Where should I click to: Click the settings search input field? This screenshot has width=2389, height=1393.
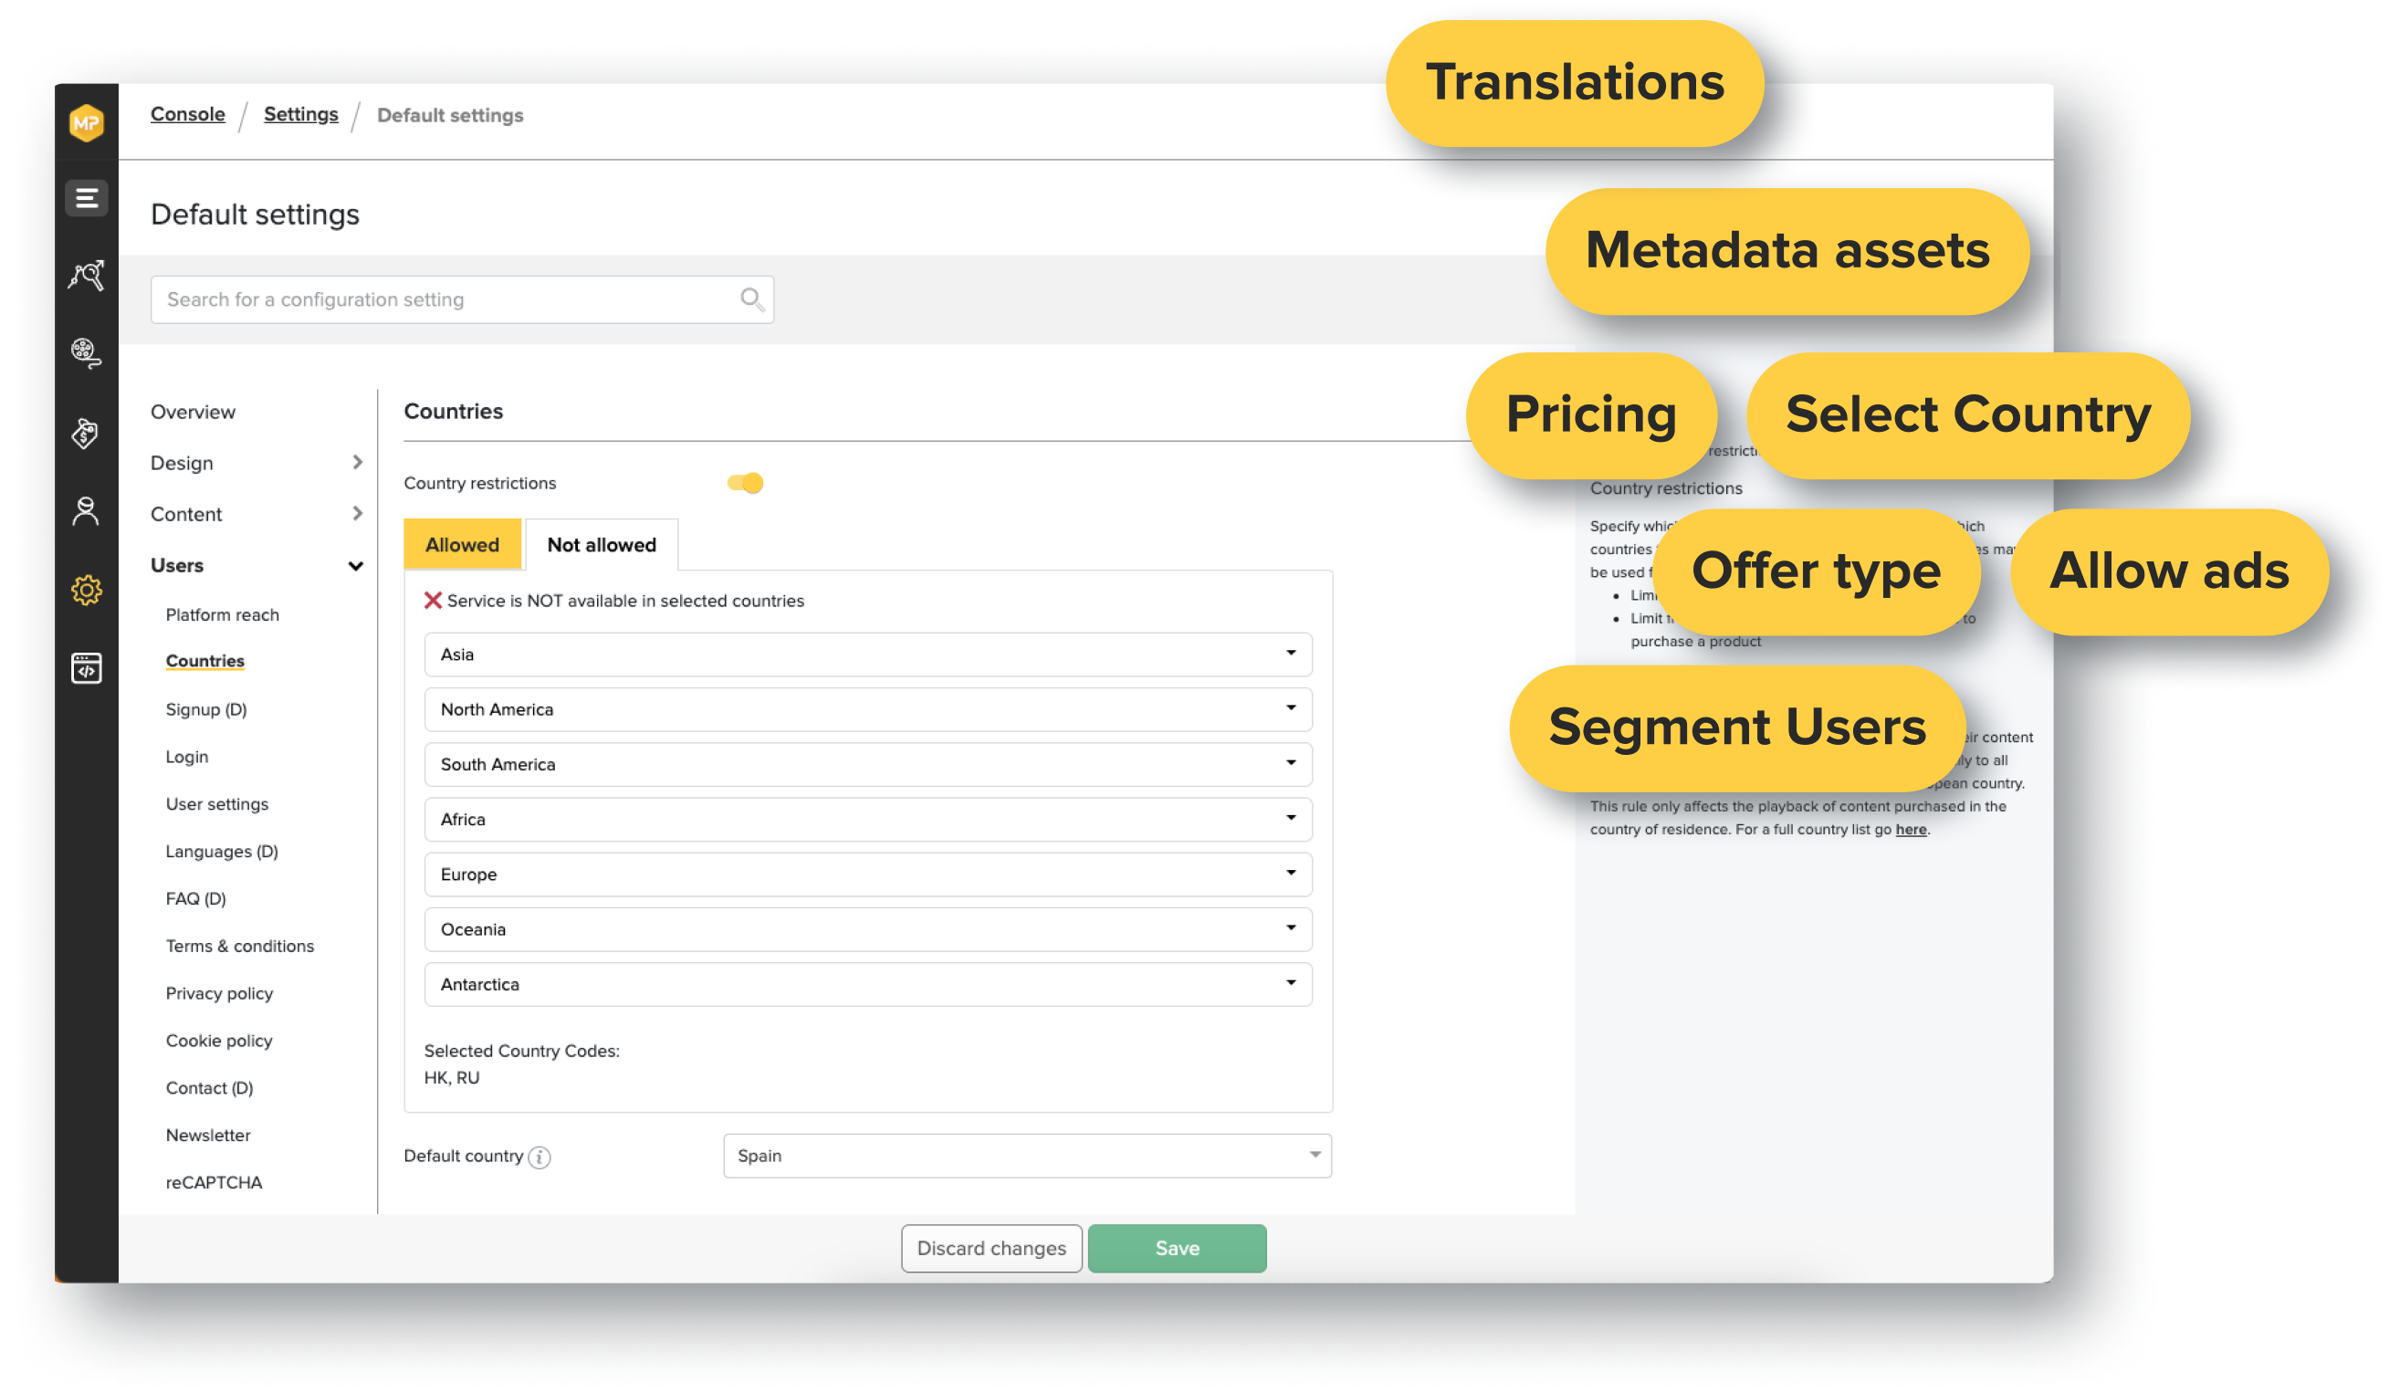(465, 298)
